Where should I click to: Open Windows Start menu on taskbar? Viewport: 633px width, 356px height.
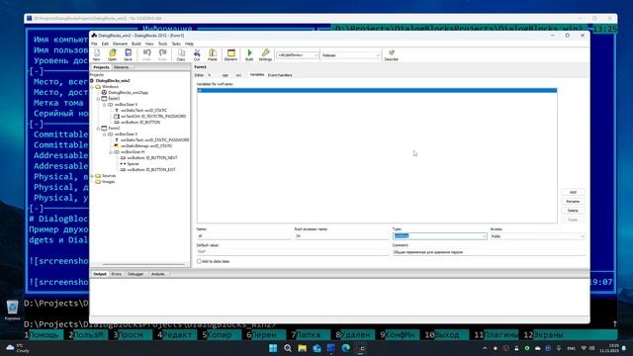[273, 348]
